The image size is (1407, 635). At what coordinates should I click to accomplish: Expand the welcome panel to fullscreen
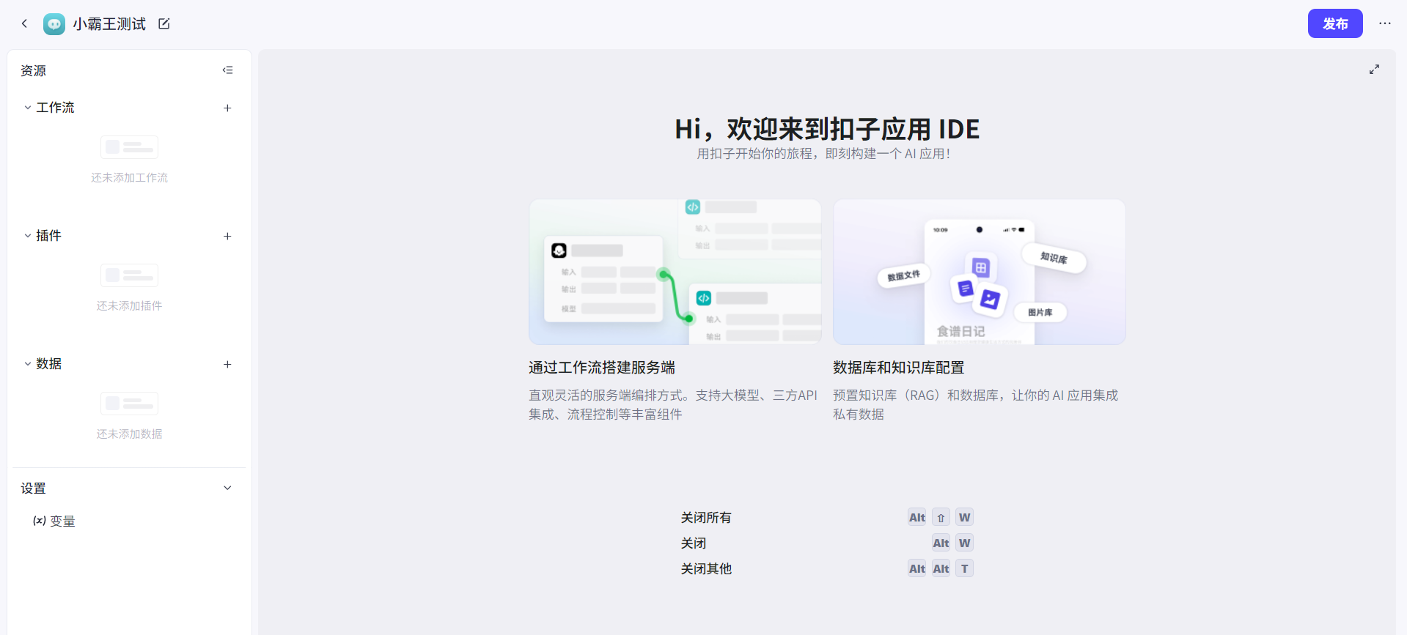(x=1374, y=70)
